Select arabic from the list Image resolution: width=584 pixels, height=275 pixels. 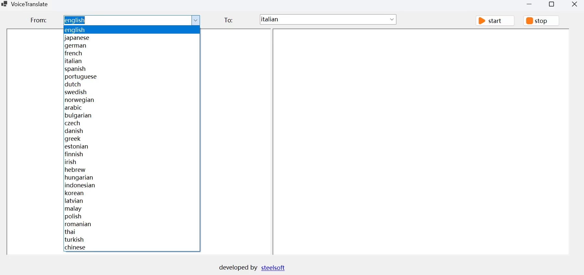click(132, 108)
